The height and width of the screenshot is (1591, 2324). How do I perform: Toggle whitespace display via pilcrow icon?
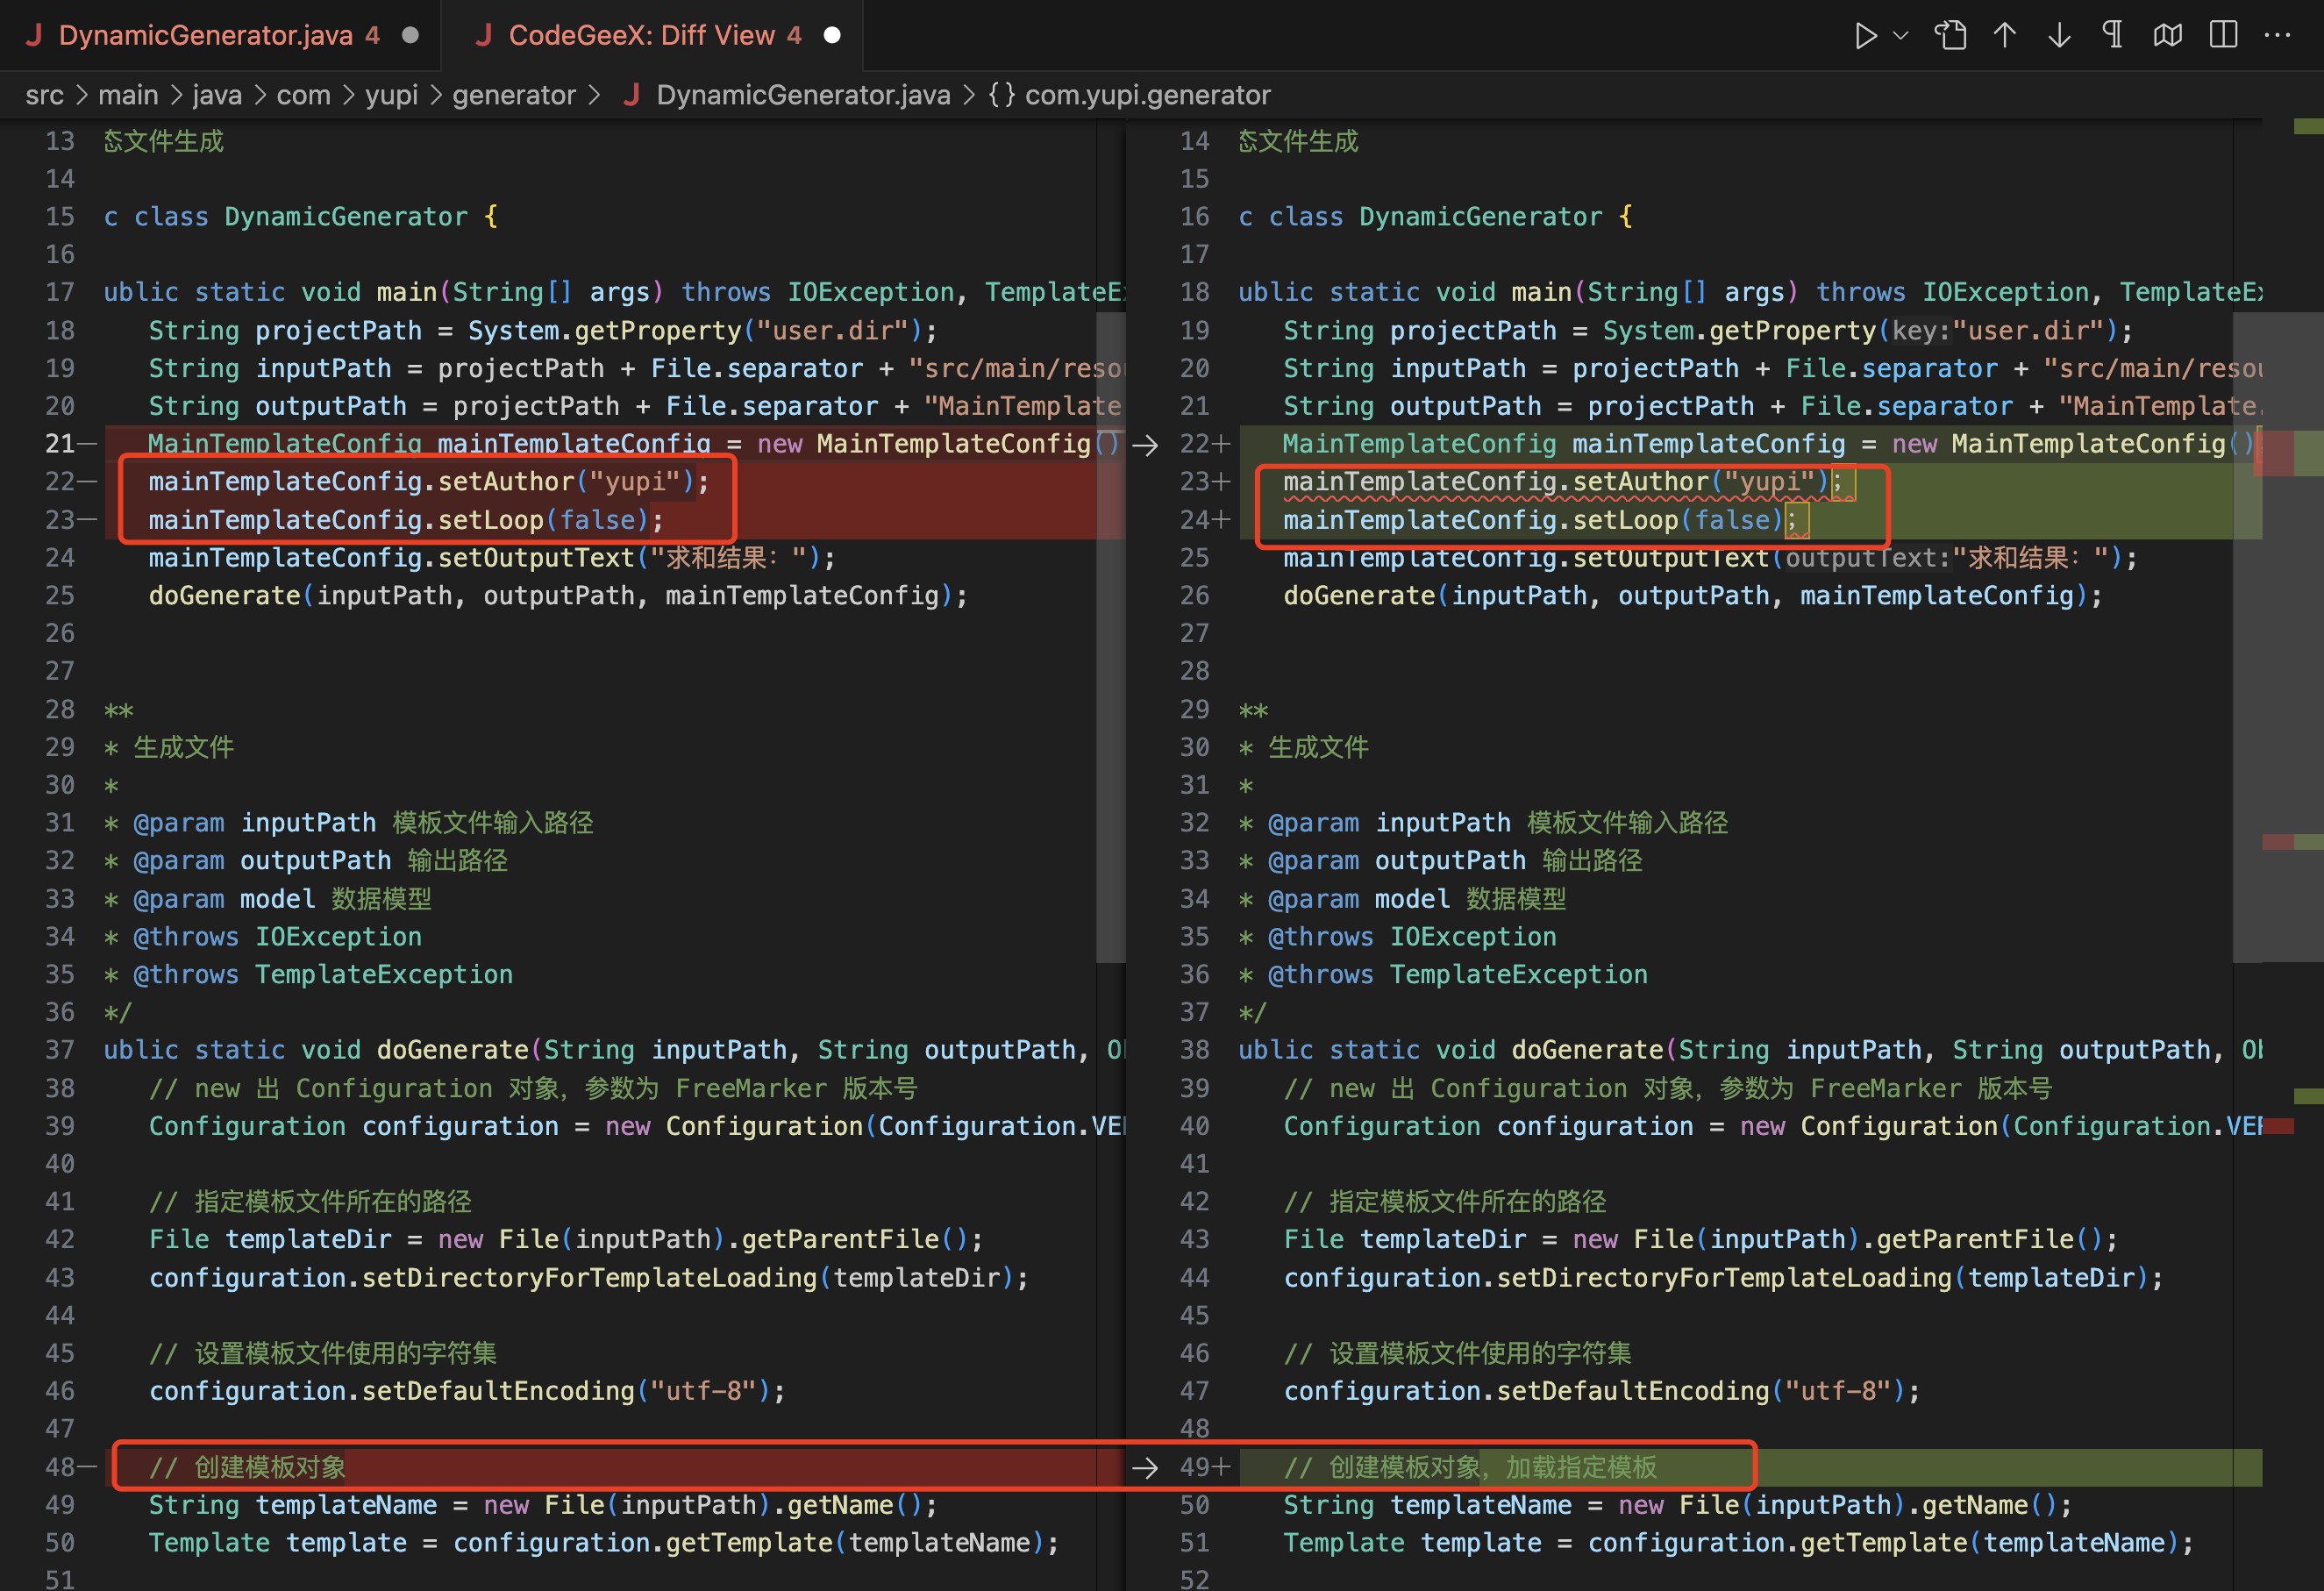tap(2113, 36)
